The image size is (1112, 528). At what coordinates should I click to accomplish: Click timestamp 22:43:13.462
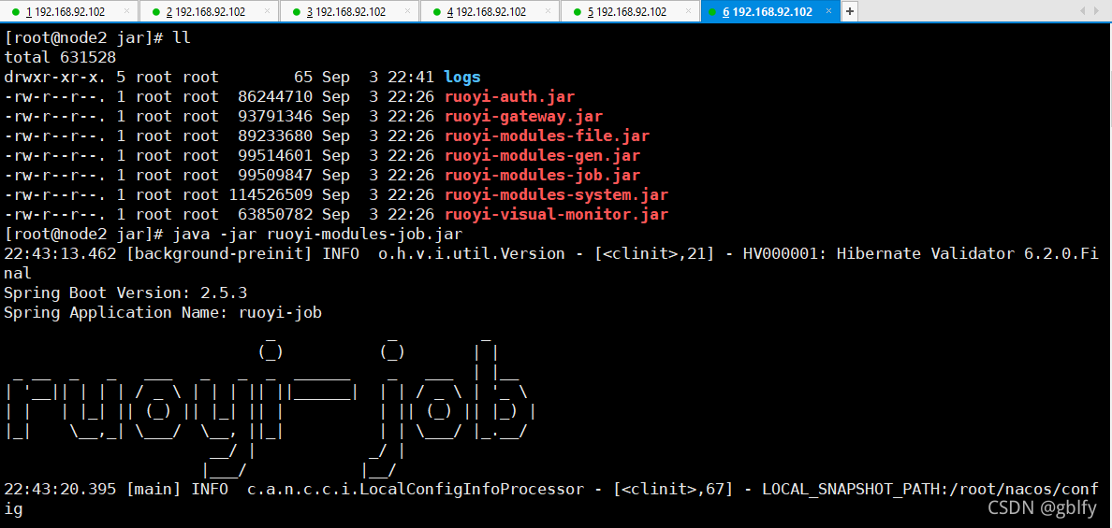(60, 253)
